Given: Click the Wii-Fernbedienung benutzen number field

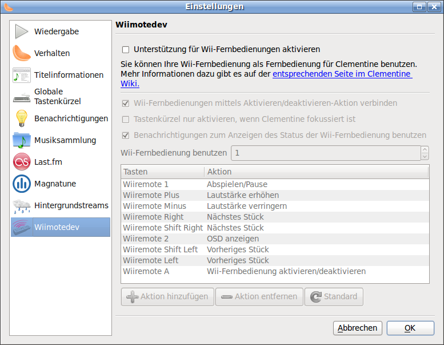Looking at the screenshot, I should click(326, 153).
